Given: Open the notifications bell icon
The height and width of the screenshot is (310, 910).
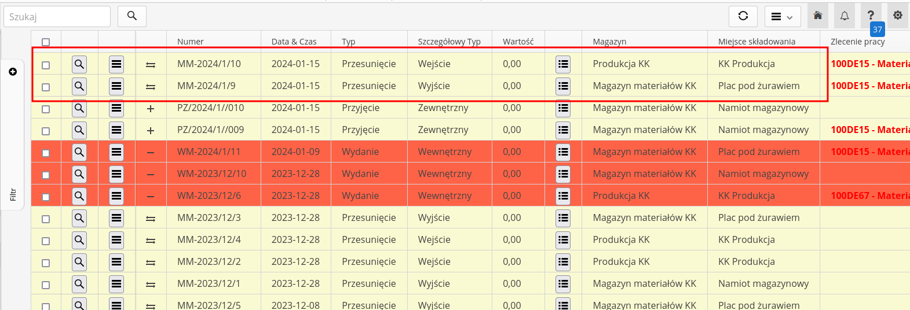Looking at the screenshot, I should click(845, 16).
